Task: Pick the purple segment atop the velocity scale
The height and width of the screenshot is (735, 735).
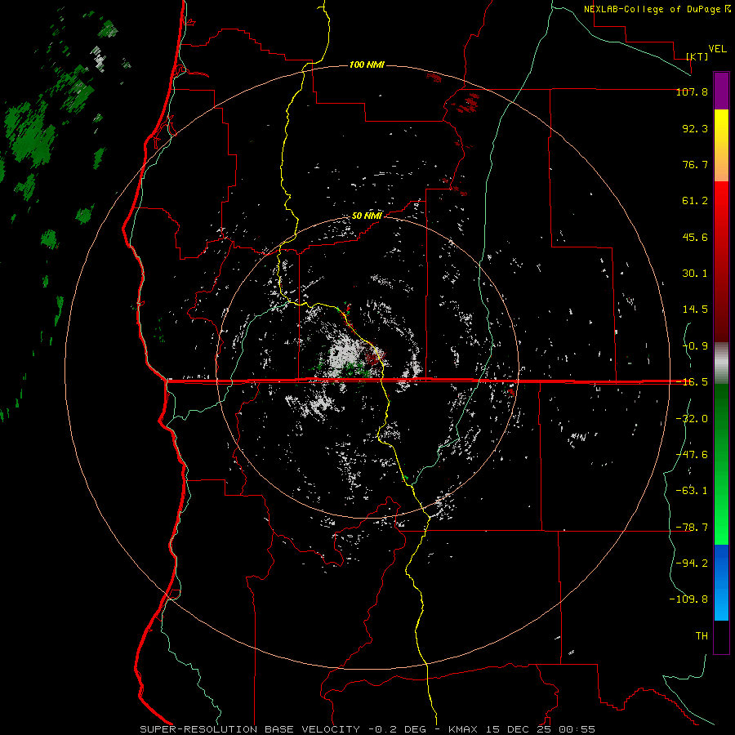Action: click(x=721, y=91)
